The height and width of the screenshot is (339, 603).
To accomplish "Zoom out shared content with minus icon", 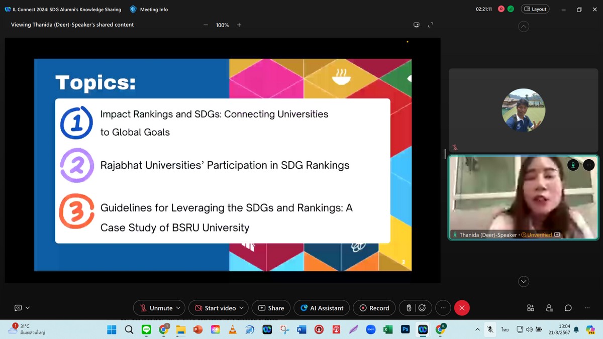I will pos(206,25).
